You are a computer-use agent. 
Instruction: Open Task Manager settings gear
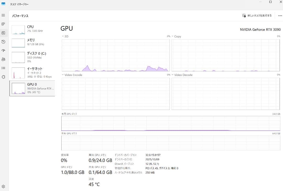coord(3,186)
